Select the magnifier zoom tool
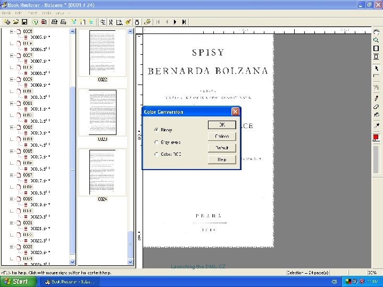The image size is (383, 287). tap(376, 40)
